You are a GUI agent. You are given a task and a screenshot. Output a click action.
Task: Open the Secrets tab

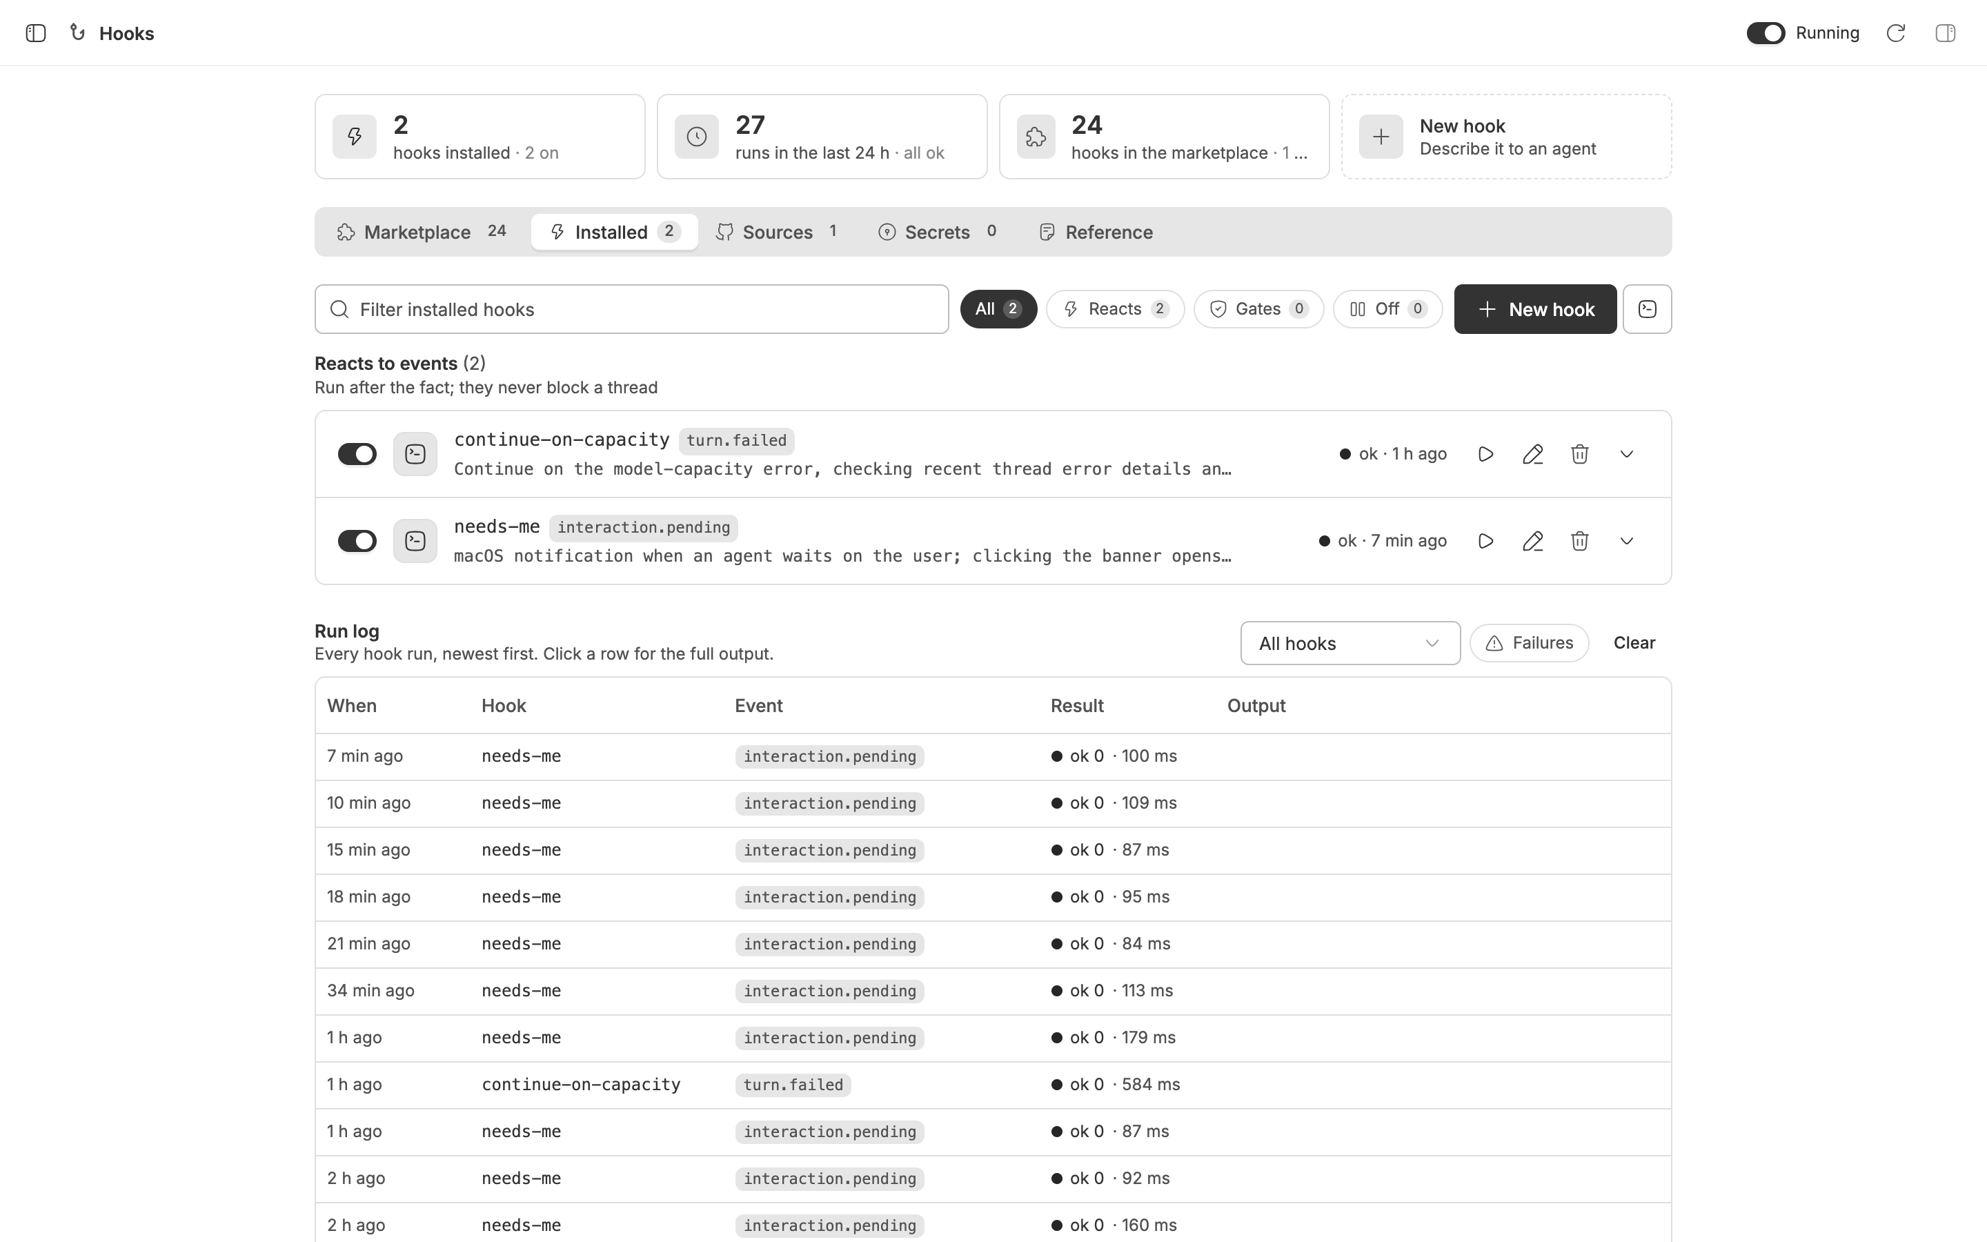click(938, 232)
